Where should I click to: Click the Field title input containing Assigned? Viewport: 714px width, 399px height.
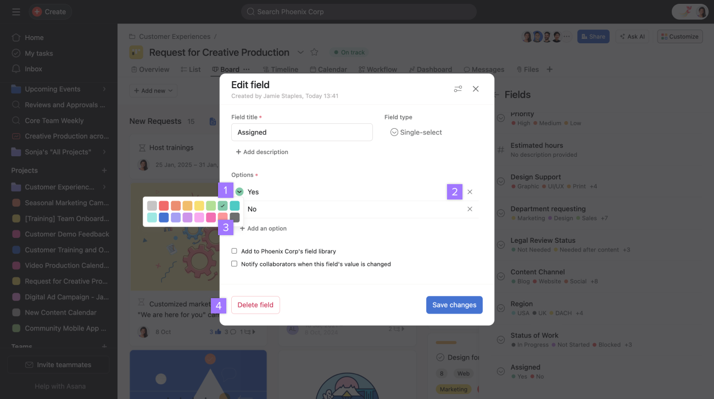(x=302, y=132)
